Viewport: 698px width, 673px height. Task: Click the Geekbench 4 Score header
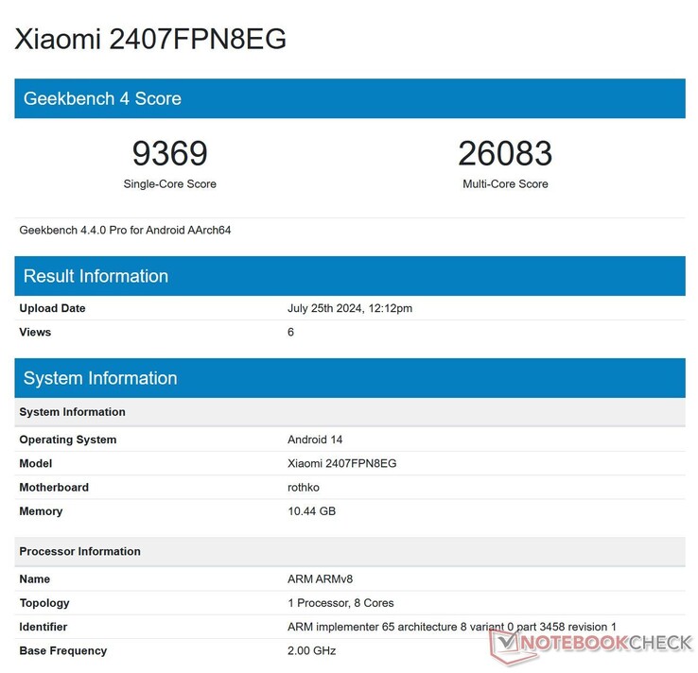(350, 98)
